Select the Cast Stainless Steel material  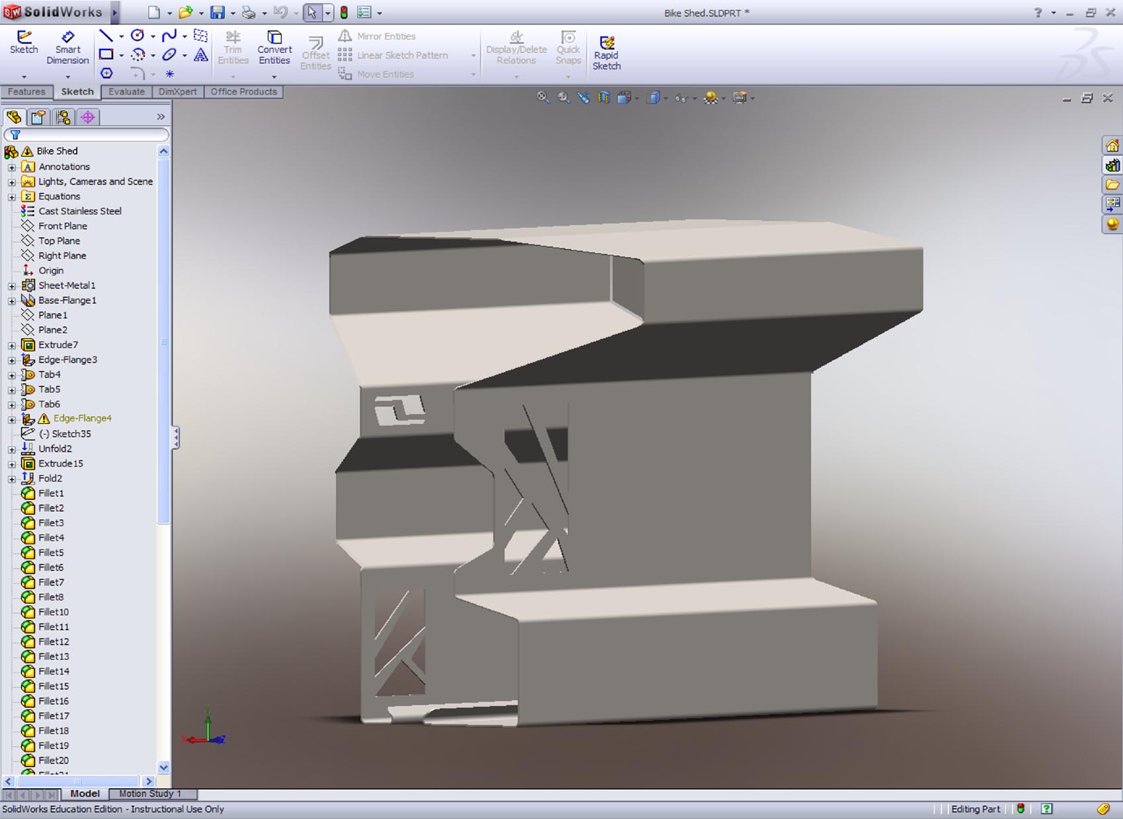pyautogui.click(x=80, y=211)
